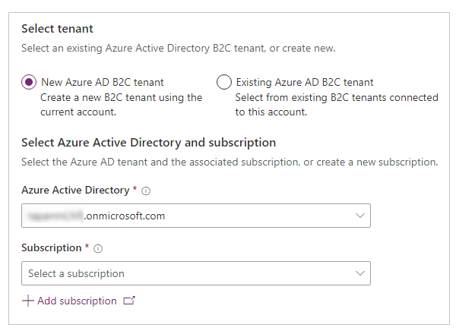Open the external link icon after Add subscription
Viewport: 459px width, 334px height.
[x=129, y=301]
